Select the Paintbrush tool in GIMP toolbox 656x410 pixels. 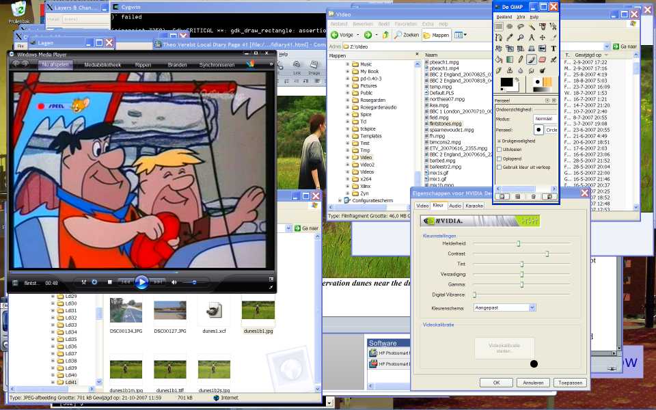point(532,60)
